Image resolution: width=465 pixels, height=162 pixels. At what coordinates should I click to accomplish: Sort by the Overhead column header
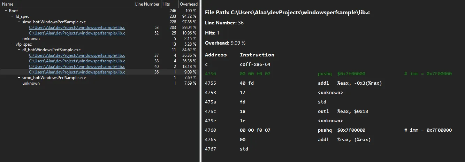188,4
